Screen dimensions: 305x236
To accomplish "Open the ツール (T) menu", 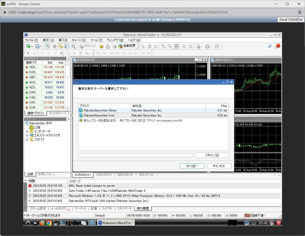I will tap(96, 40).
